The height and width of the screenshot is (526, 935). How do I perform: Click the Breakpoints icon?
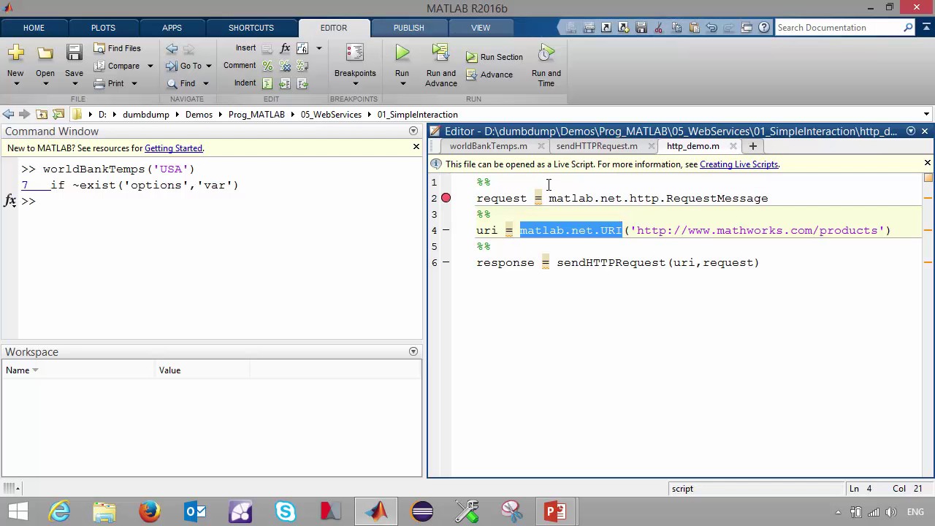(x=355, y=53)
